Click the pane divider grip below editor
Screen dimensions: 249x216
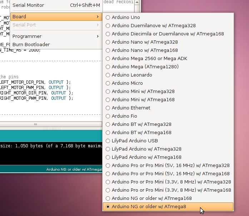click(x=52, y=128)
